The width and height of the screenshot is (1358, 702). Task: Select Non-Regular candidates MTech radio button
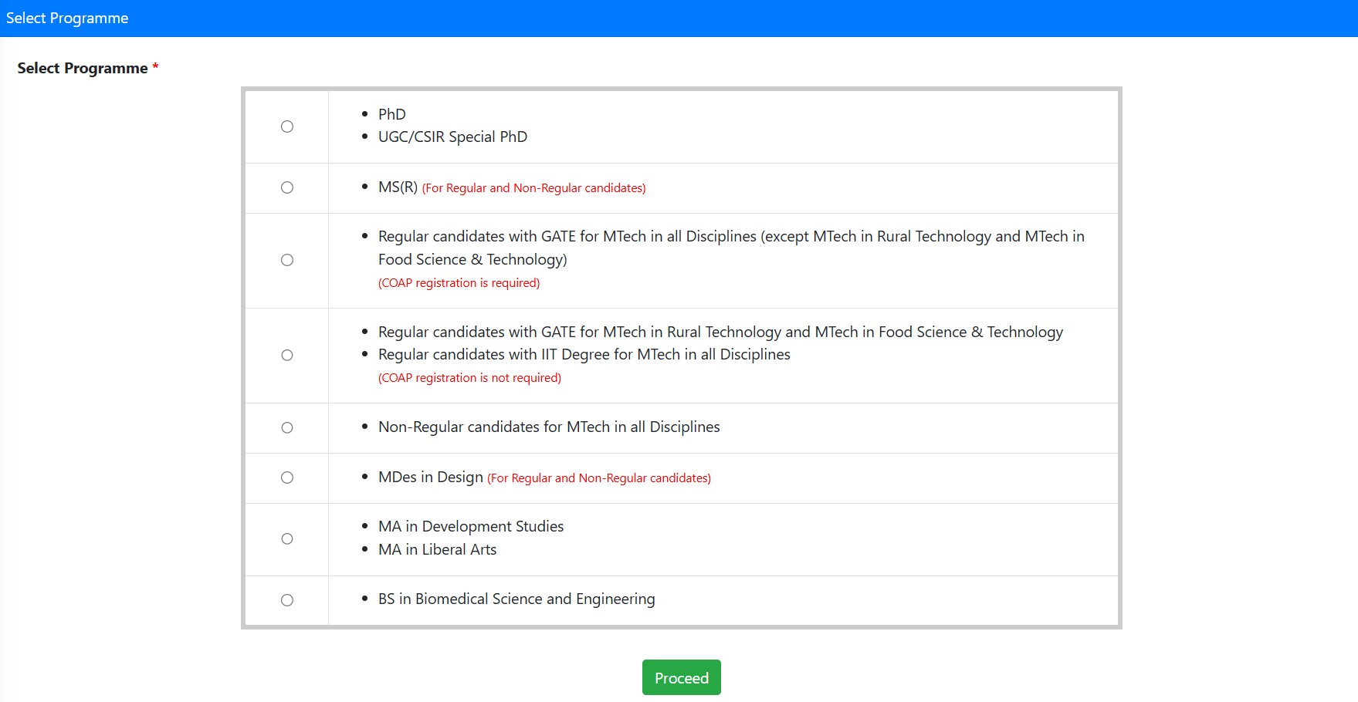point(287,427)
